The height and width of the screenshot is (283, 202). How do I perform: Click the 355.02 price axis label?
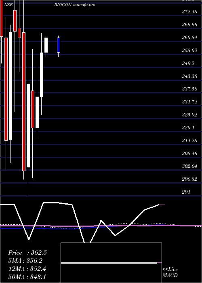coord(189,51)
